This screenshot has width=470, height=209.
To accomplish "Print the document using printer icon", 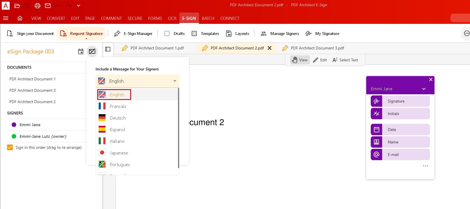I will point(38,6).
